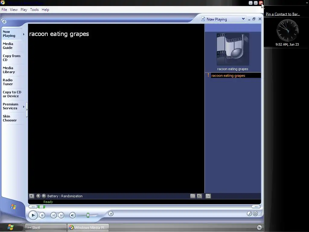The height and width of the screenshot is (232, 309).
Task: Open the Windows Start button
Action: click(x=10, y=227)
